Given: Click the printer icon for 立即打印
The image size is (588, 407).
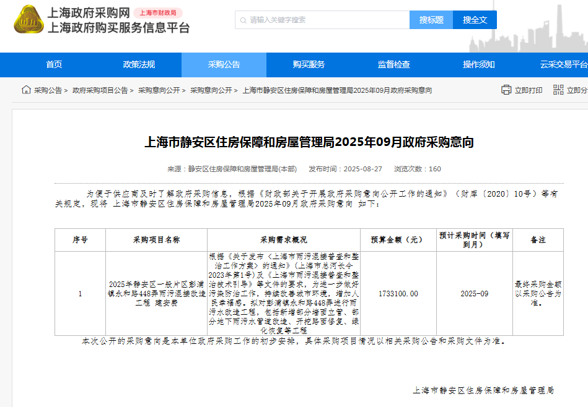Looking at the screenshot, I should pos(506,90).
